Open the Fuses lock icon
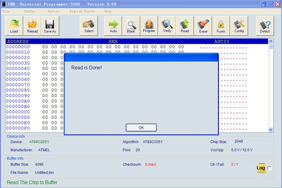The height and width of the screenshot is (188, 282). tap(220, 25)
